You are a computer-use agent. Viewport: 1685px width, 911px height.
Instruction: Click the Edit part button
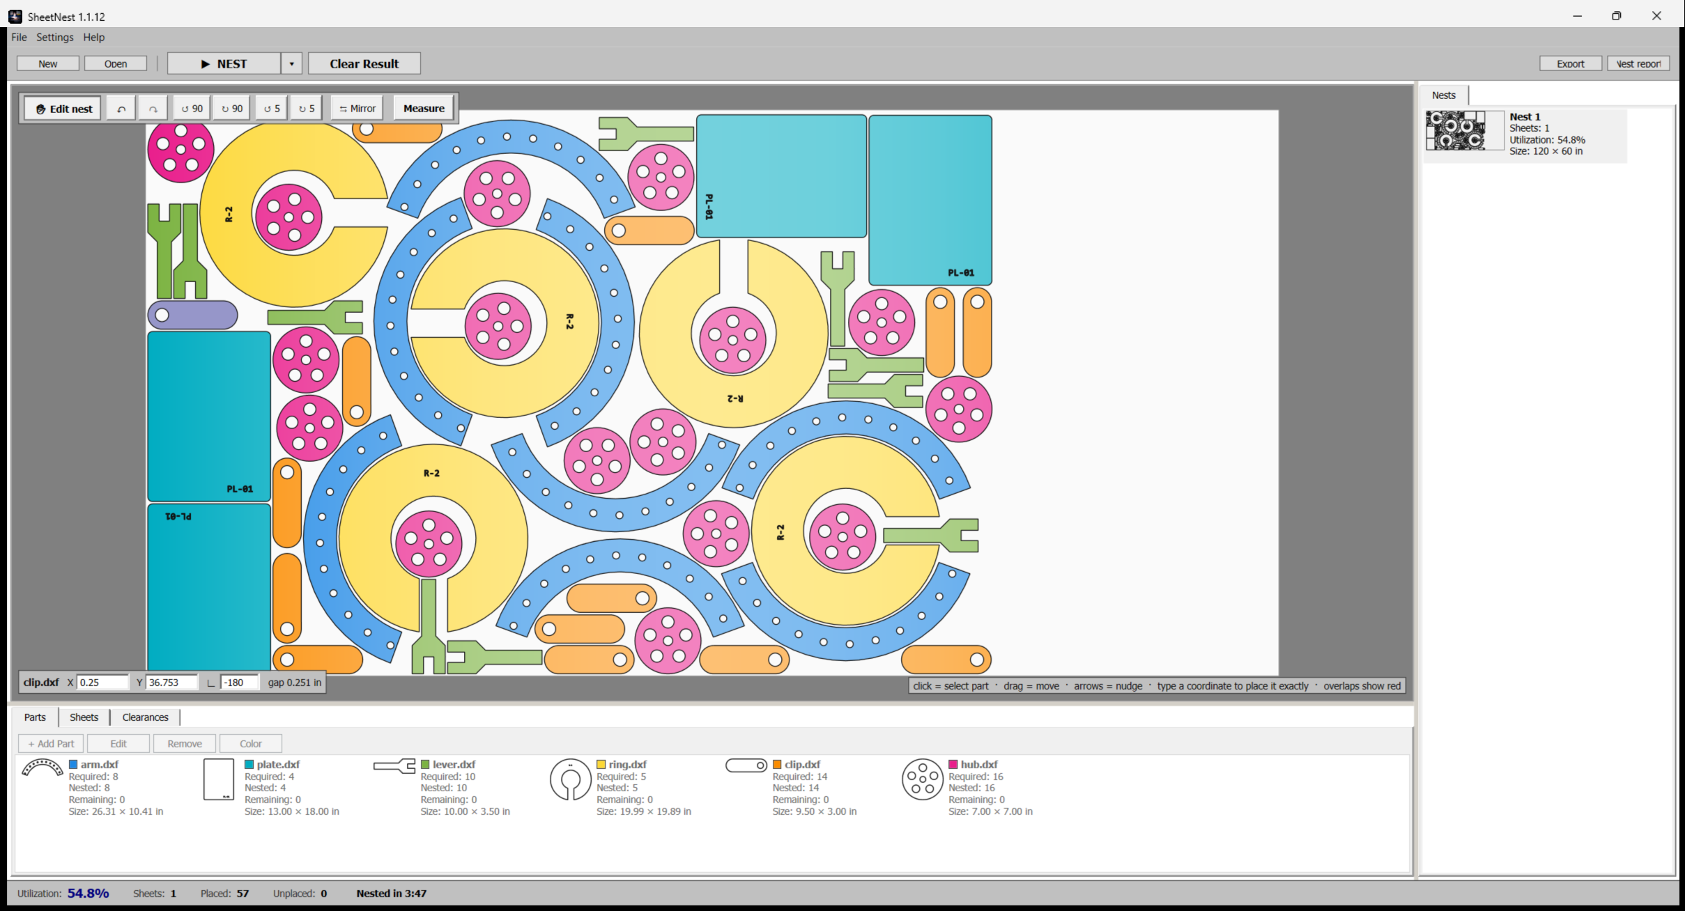pos(118,744)
